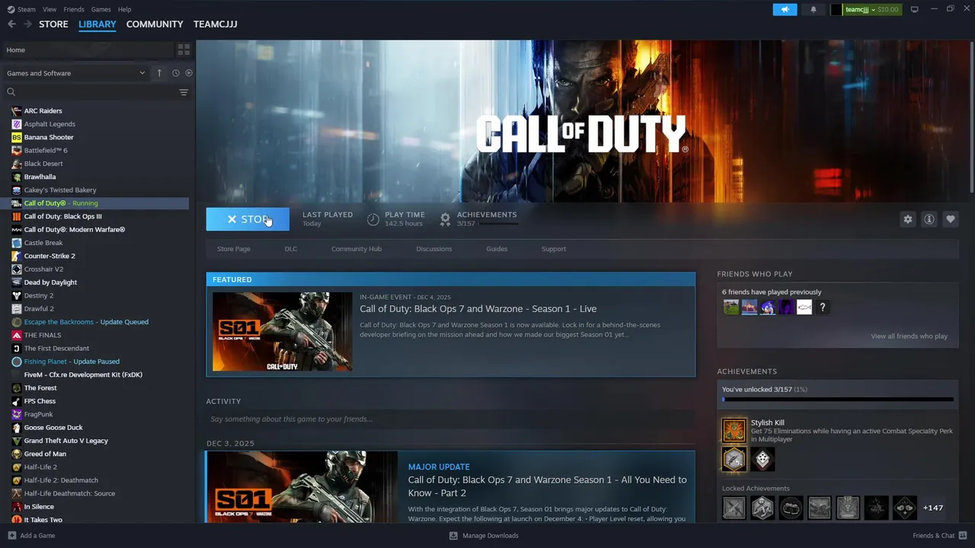Viewport: 975px width, 548px height.
Task: Open Season 1 Live event title
Action: point(478,309)
